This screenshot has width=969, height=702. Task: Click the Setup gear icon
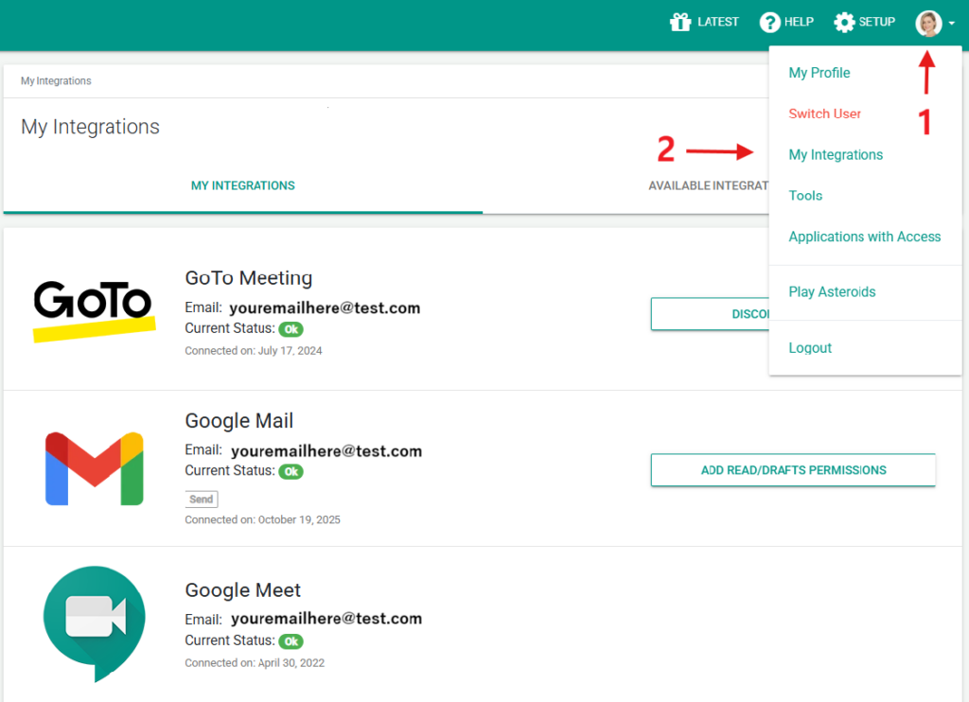pyautogui.click(x=844, y=23)
